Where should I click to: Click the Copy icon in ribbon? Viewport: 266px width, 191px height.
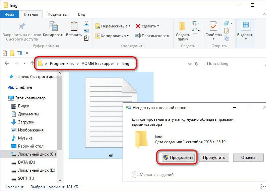point(54,27)
